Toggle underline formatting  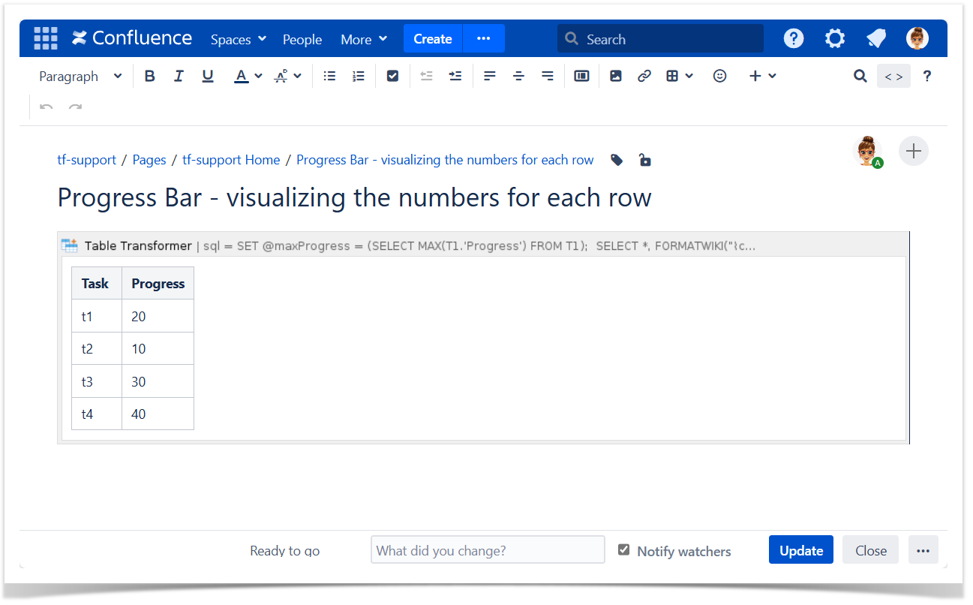208,76
